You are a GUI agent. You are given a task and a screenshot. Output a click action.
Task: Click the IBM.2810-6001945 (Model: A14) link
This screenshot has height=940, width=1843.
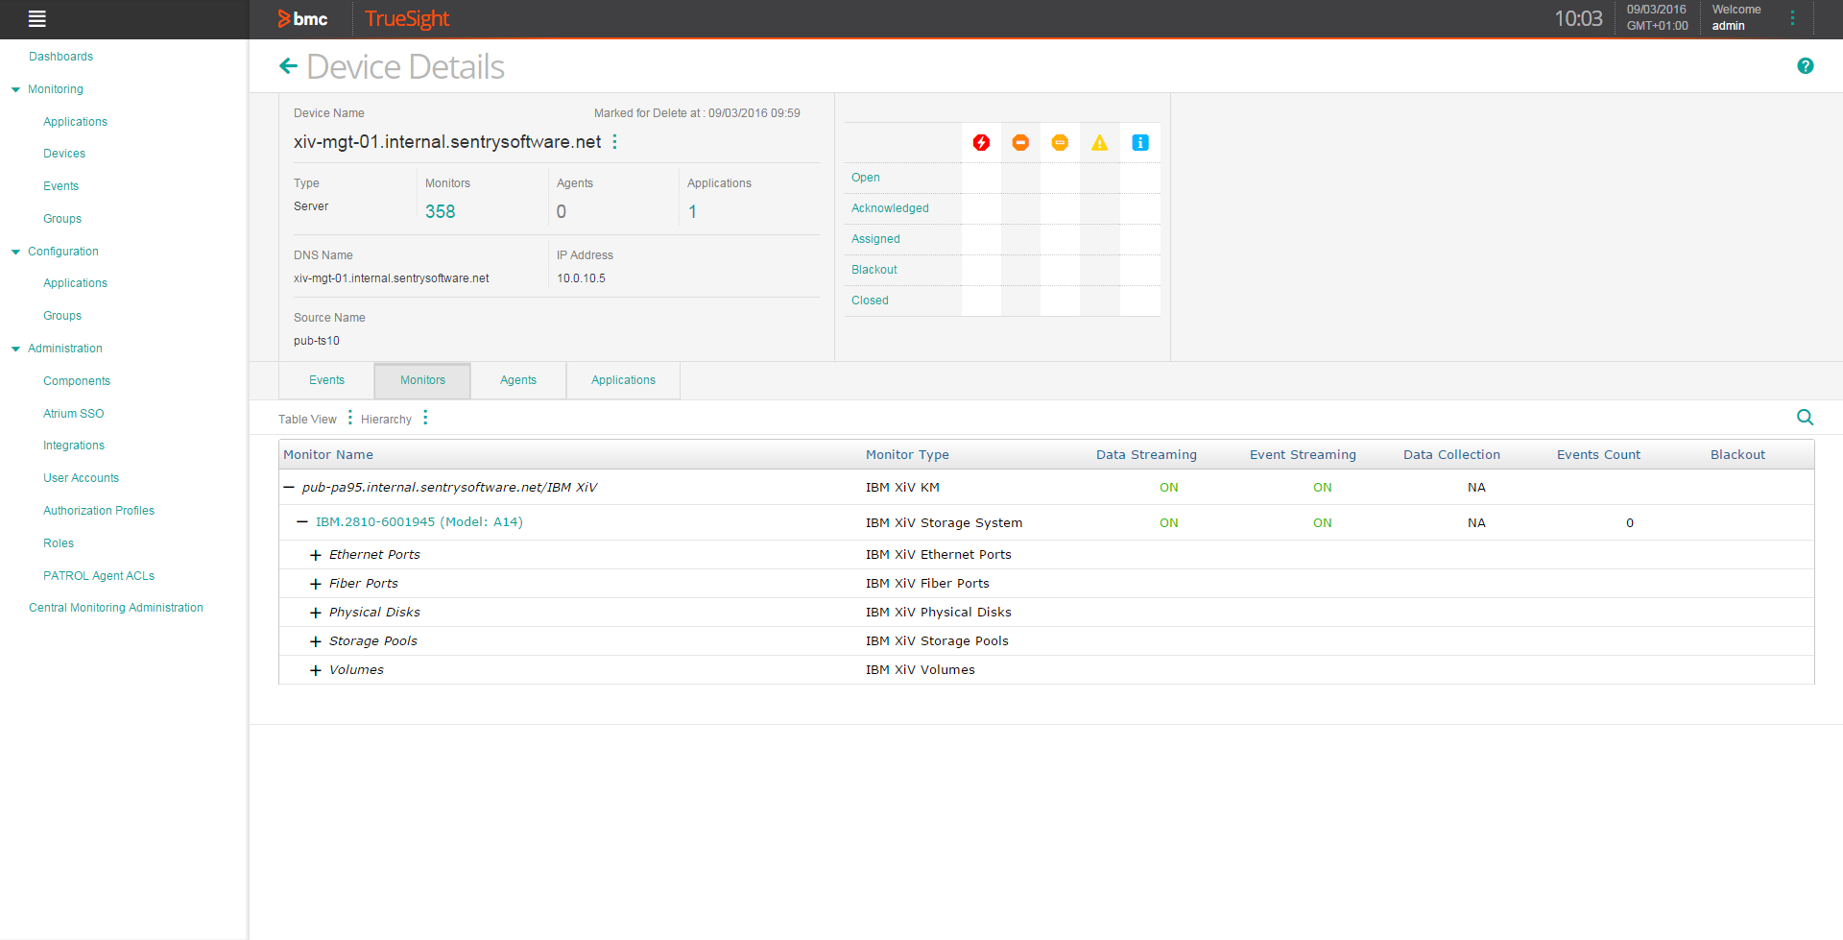tap(419, 522)
